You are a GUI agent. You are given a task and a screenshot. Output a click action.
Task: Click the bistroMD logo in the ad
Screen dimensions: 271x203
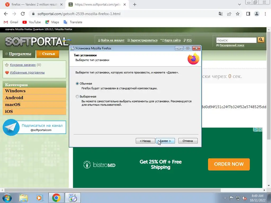click(x=99, y=165)
